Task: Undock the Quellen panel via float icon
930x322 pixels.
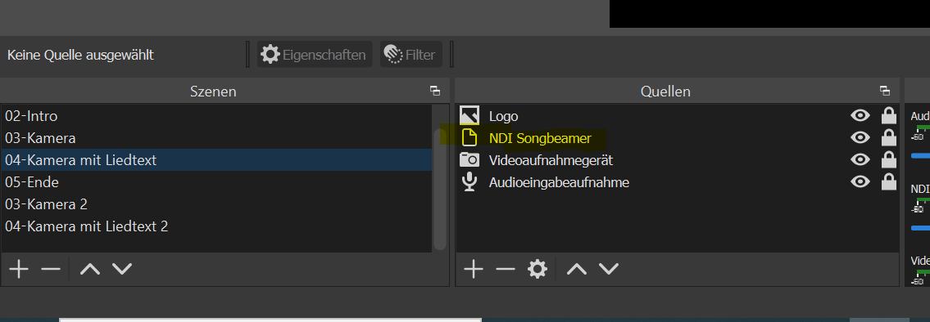Action: pos(885,91)
